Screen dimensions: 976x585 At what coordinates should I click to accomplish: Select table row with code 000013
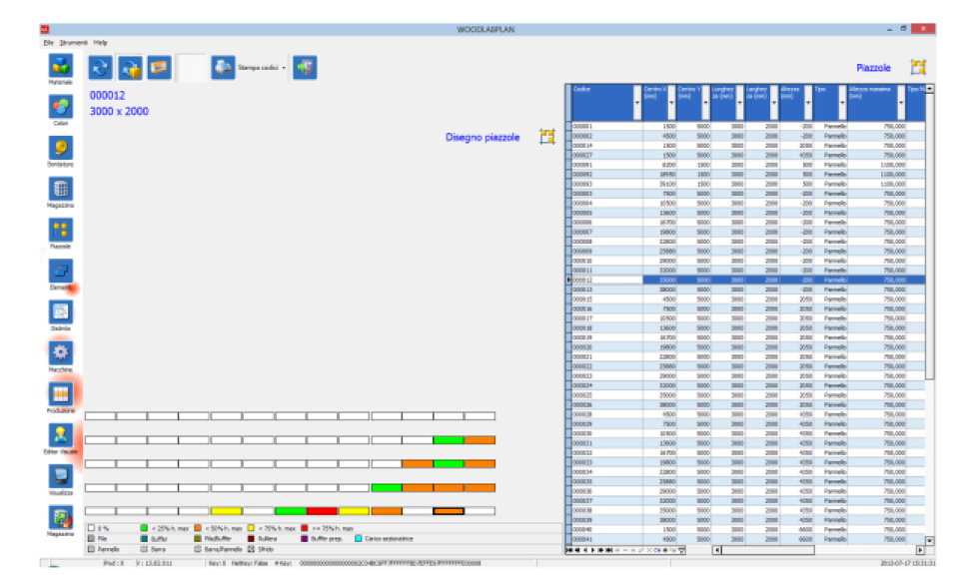pos(745,290)
